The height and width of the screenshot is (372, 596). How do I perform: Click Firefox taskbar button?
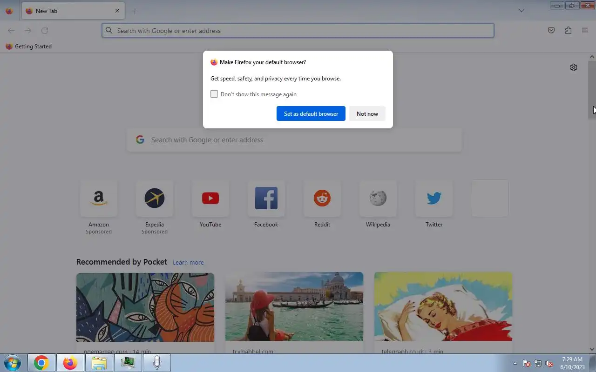click(x=70, y=363)
